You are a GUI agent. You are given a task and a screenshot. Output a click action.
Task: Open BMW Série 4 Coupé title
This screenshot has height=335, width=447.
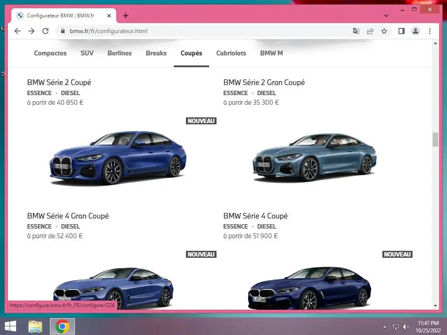tap(255, 216)
